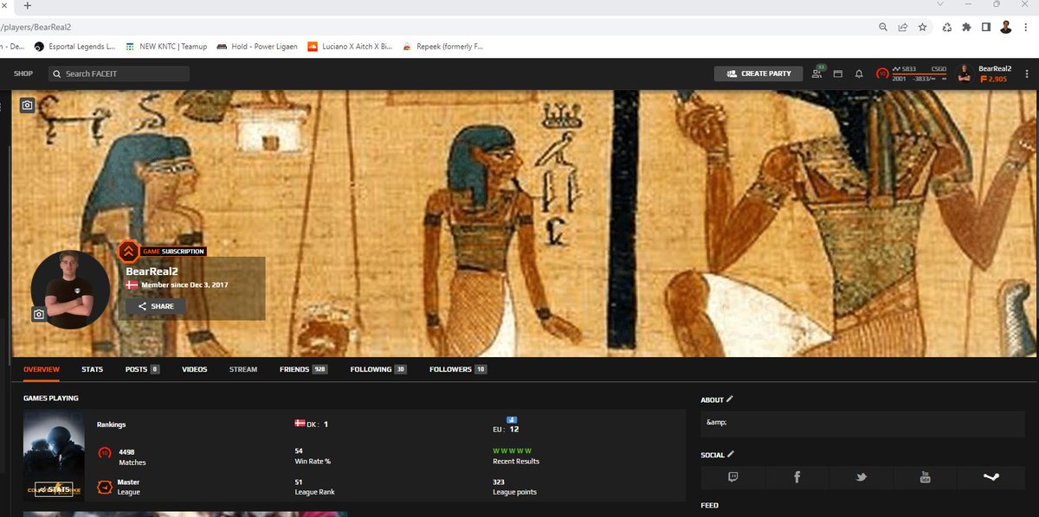
Task: Bookmark this page with the star icon
Action: [x=923, y=27]
